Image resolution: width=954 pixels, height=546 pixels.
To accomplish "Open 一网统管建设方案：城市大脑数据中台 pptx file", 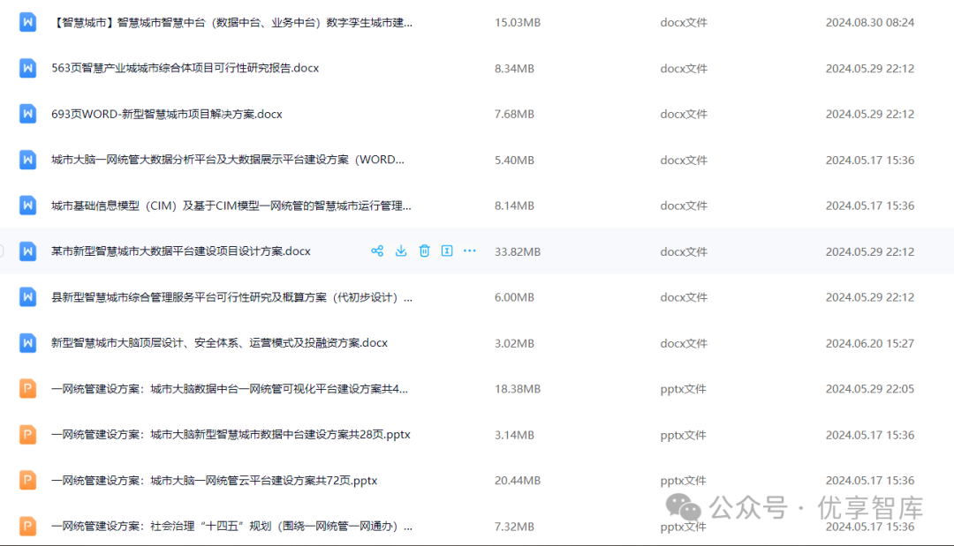I will 230,389.
